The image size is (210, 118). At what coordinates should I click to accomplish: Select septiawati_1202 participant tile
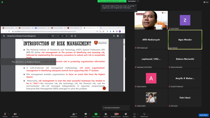151,59
